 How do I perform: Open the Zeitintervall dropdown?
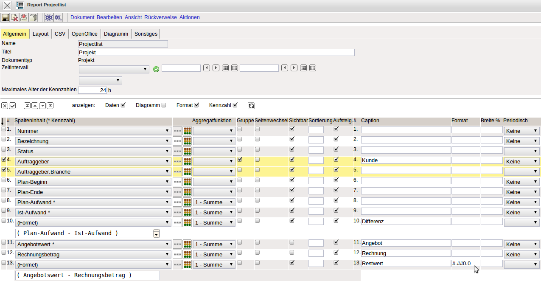(114, 69)
